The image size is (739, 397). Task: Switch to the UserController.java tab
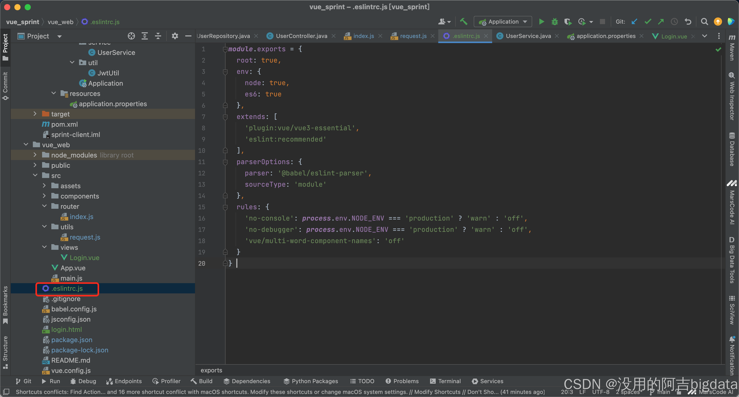pos(301,36)
